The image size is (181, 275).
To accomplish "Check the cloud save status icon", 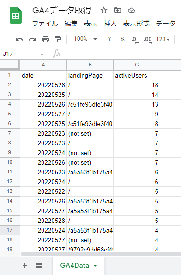I will pyautogui.click(x=131, y=11).
